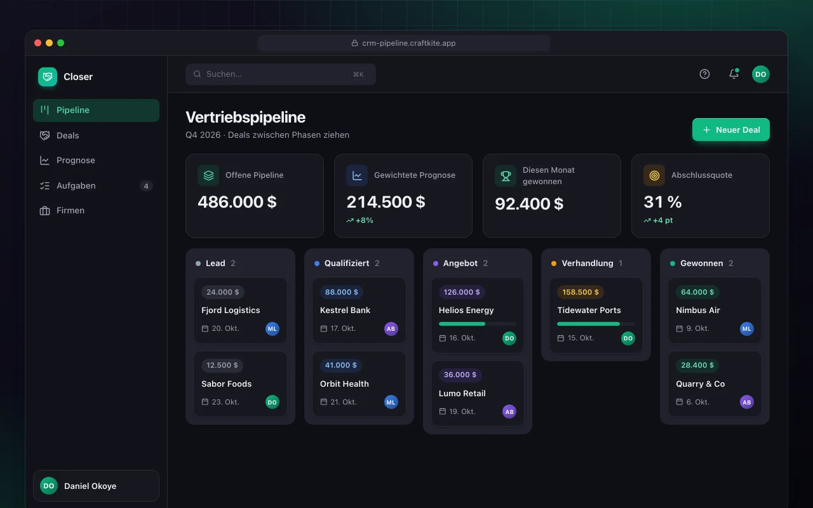Image resolution: width=813 pixels, height=508 pixels.
Task: Open the Fjord Logistics deal title
Action: point(231,311)
